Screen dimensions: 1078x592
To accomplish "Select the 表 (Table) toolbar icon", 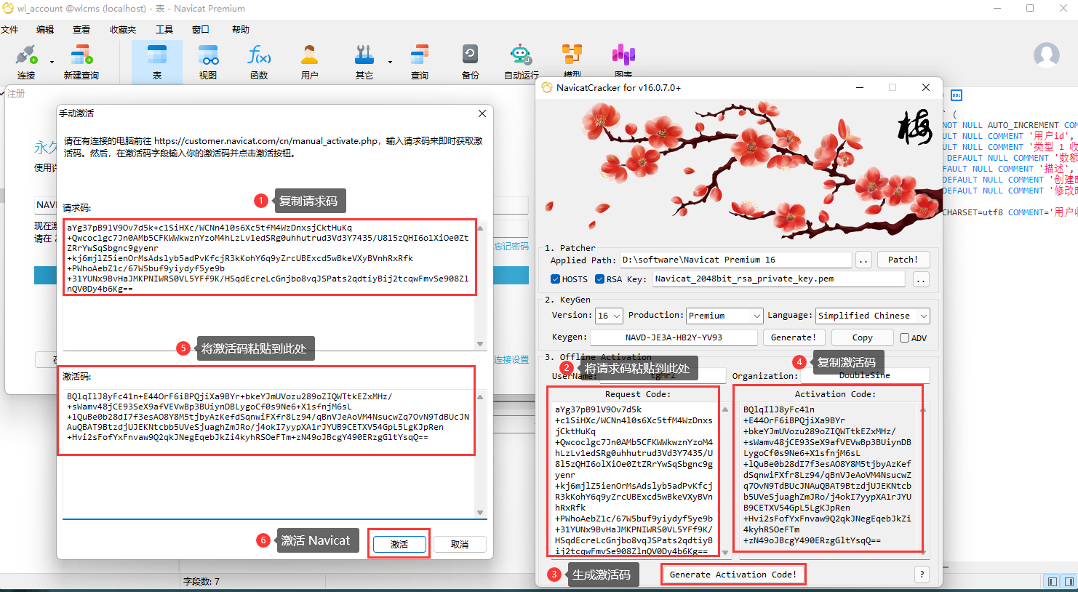I will [x=157, y=56].
